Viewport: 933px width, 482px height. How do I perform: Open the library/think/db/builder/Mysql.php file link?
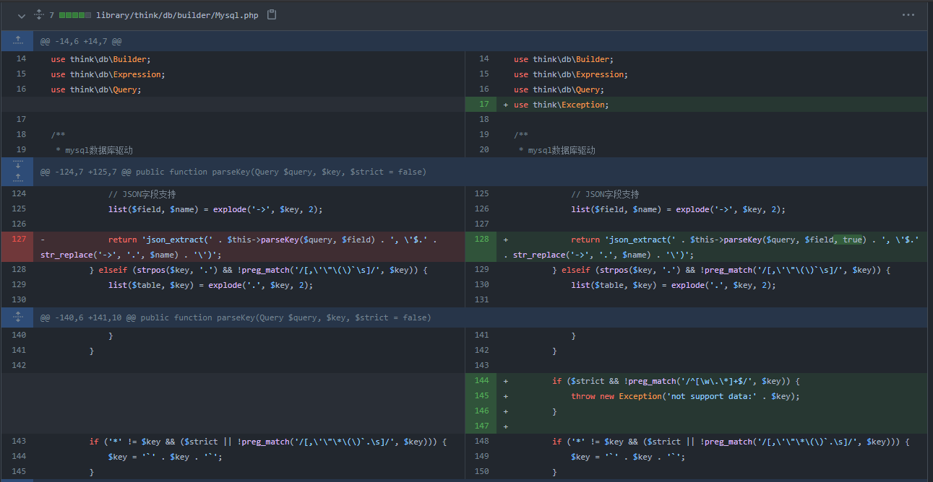click(x=176, y=15)
